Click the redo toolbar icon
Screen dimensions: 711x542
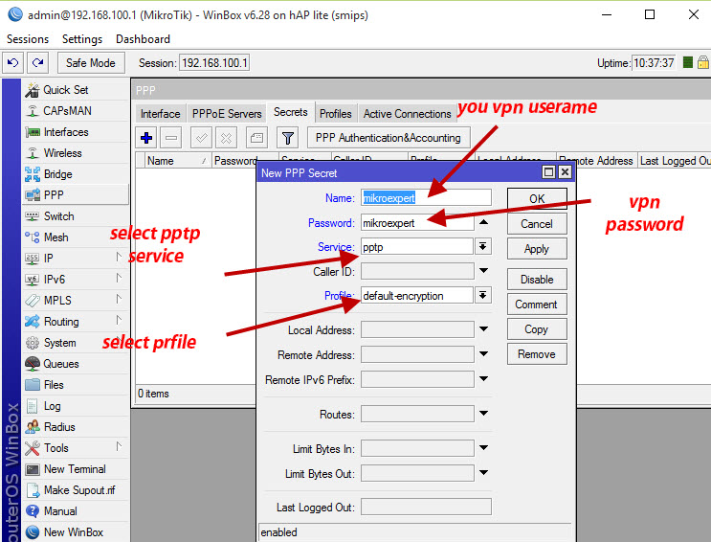tap(37, 62)
